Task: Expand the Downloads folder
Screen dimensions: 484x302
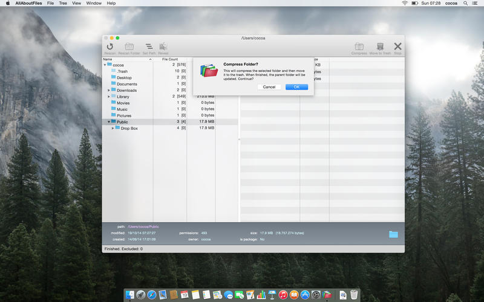Action: [109, 90]
